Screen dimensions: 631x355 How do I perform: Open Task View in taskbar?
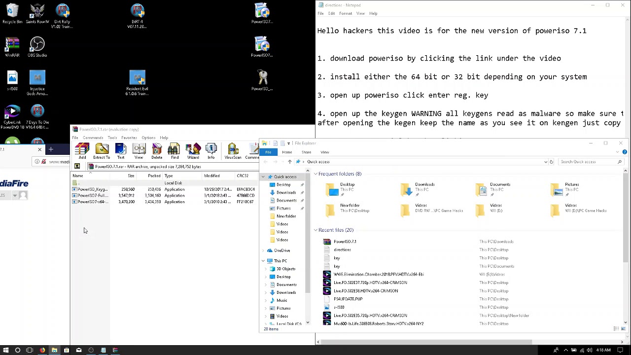(30, 350)
